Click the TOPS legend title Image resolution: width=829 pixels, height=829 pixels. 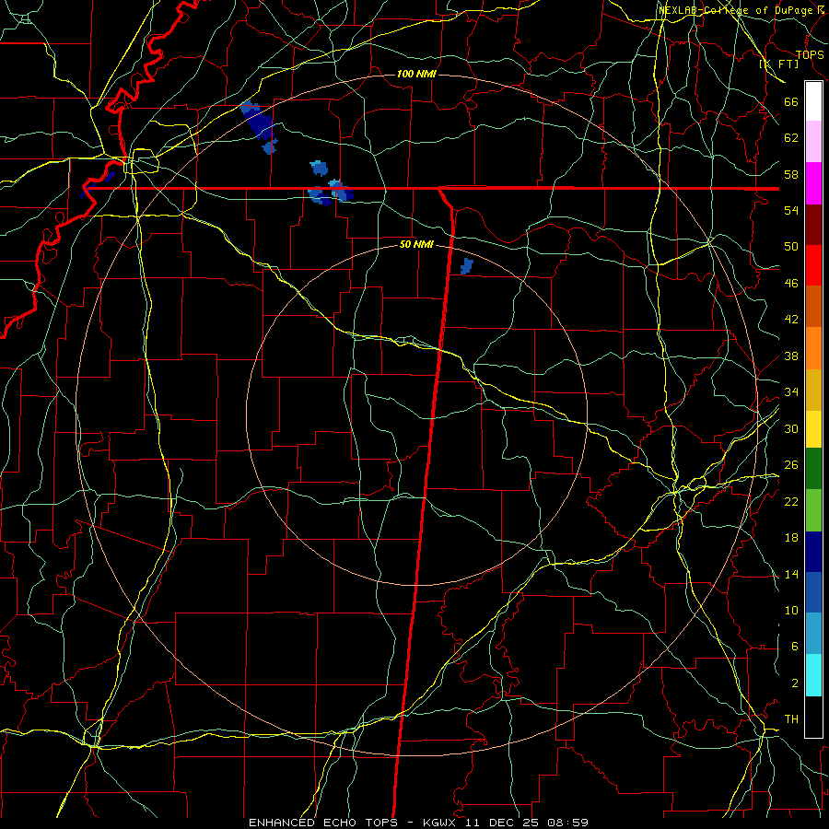(x=810, y=54)
